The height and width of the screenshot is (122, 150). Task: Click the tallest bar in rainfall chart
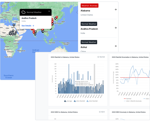click(69, 79)
